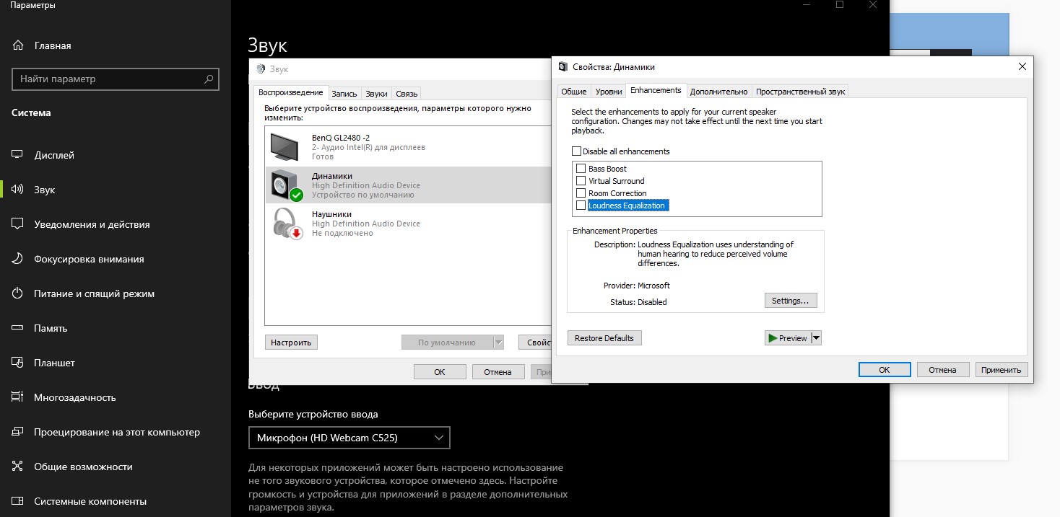Image resolution: width=1060 pixels, height=517 pixels.
Task: Open Focus assist via the moon icon
Action: click(x=19, y=259)
